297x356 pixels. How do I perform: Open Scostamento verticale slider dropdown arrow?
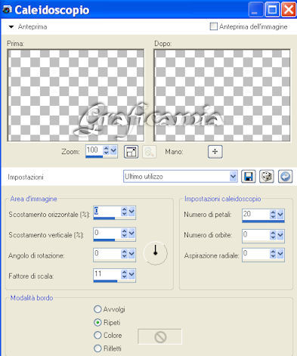coord(131,234)
